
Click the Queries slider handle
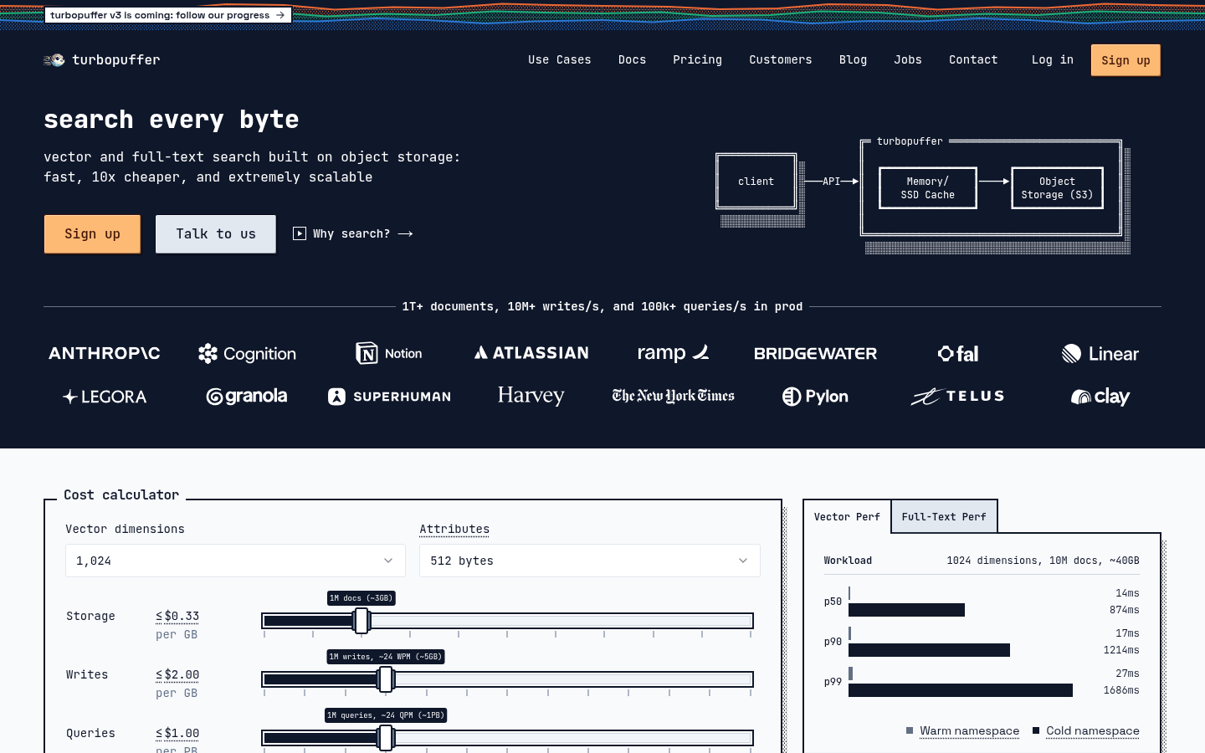386,738
